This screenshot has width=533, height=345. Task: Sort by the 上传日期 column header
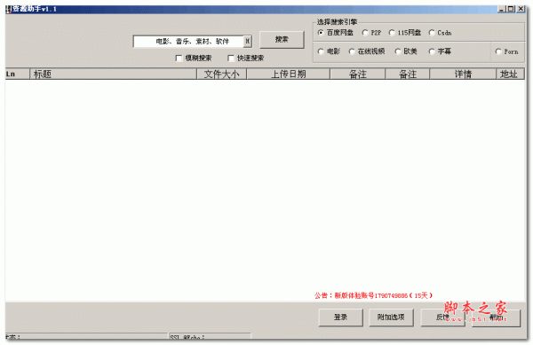pos(288,74)
